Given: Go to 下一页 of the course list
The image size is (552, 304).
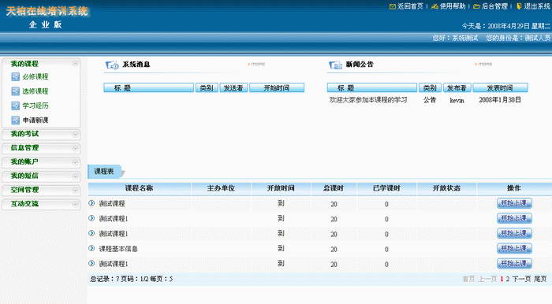Looking at the screenshot, I should pos(521,279).
